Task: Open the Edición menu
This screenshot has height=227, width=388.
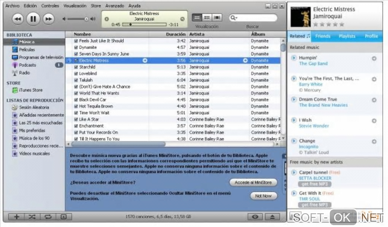Action: pyautogui.click(x=30, y=5)
